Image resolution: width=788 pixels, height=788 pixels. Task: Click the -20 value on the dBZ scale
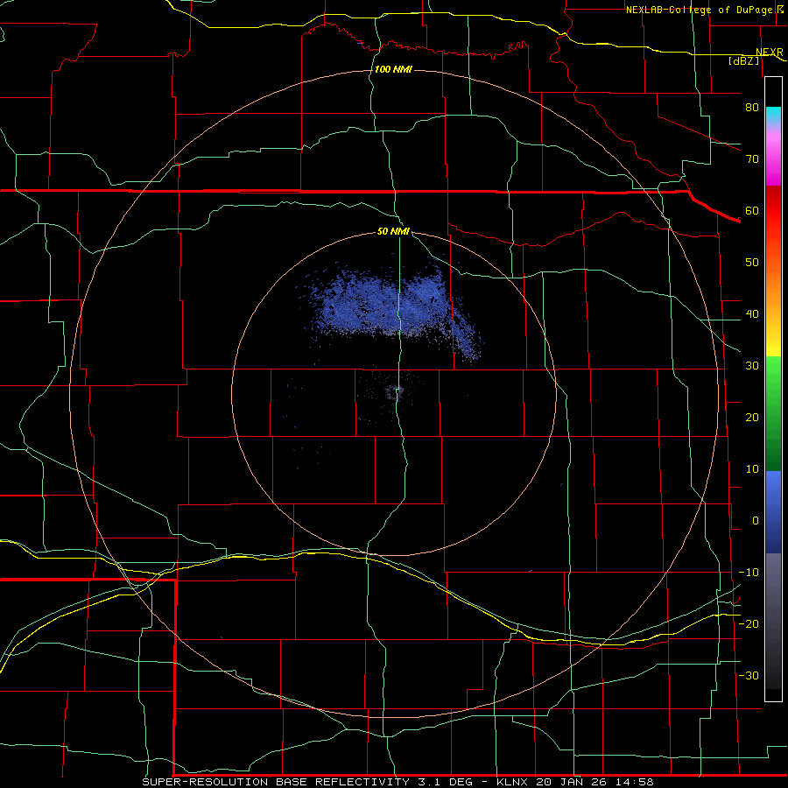[x=749, y=623]
